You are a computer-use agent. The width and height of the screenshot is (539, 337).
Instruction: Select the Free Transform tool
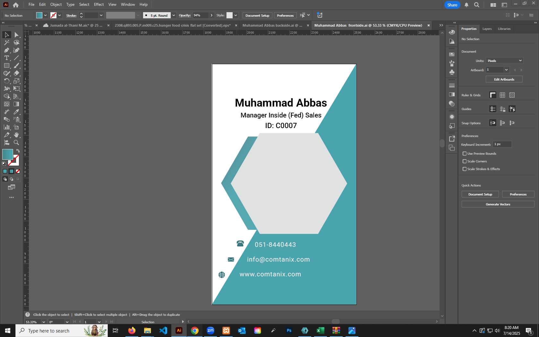16,89
